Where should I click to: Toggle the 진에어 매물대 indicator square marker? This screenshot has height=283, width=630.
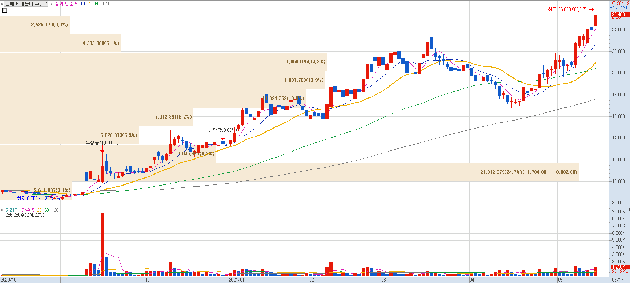click(x=2, y=4)
